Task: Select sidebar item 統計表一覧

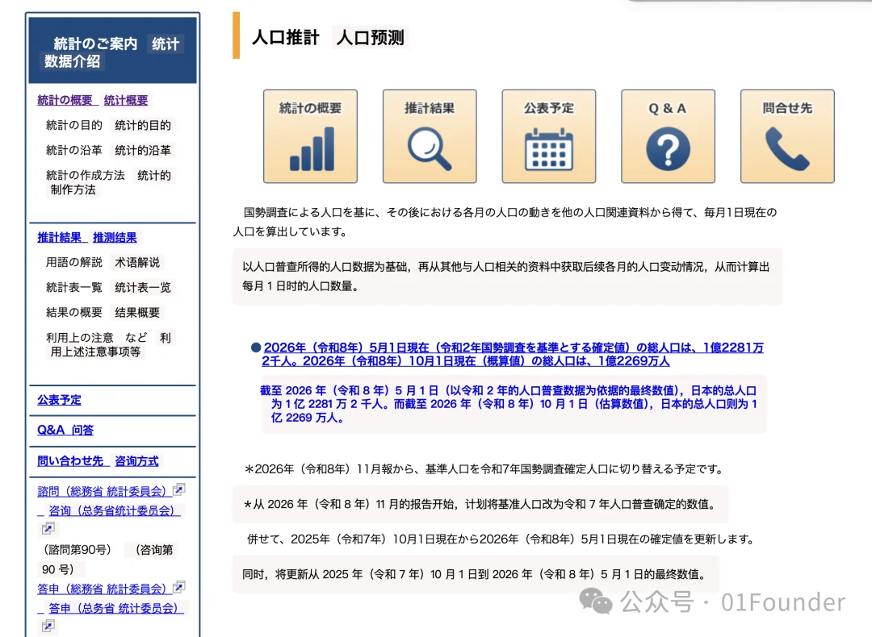Action: [x=74, y=287]
